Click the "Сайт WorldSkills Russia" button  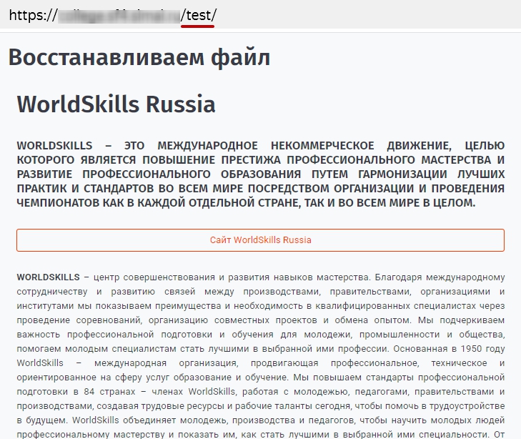click(260, 240)
